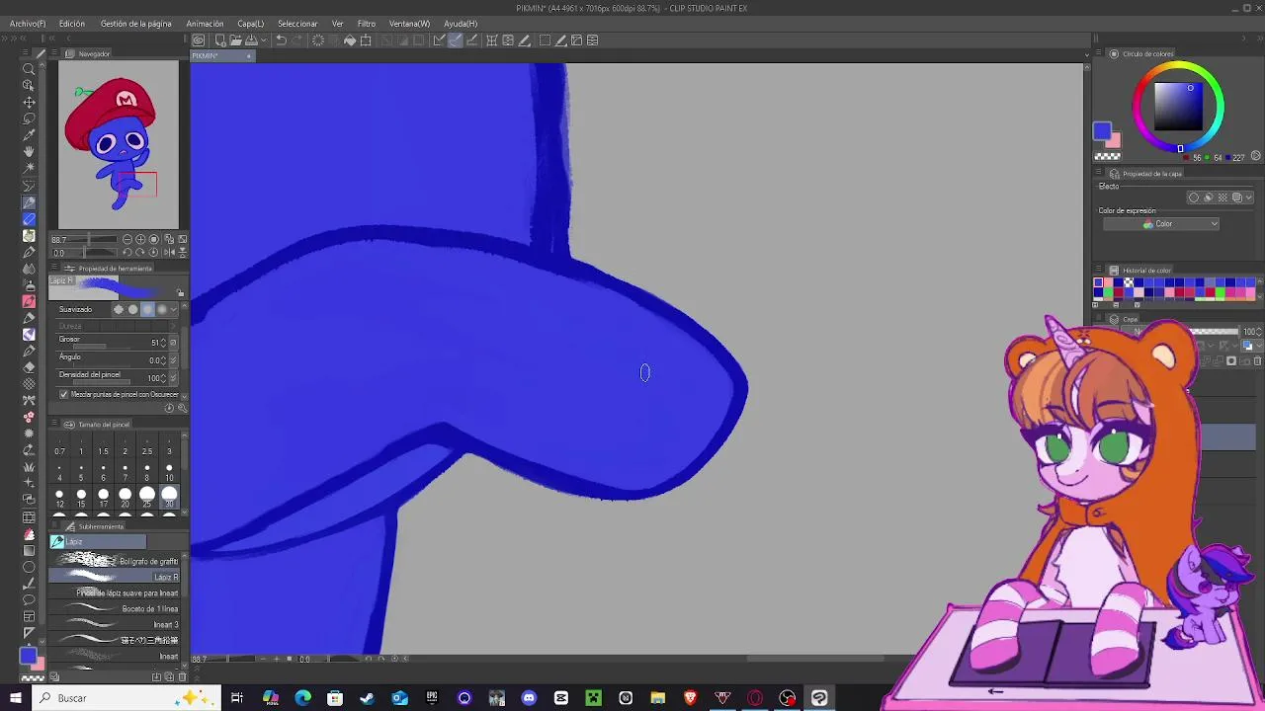Toggle Snap to ruler toolbar button
The image size is (1265, 711).
[x=440, y=40]
